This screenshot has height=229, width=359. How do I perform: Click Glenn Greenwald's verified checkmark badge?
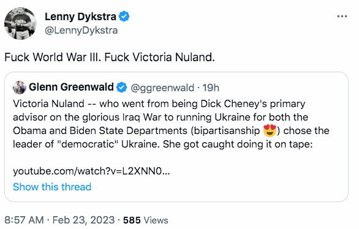[121, 88]
